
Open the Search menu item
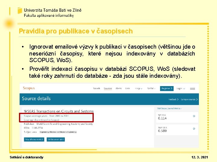click(96, 88)
